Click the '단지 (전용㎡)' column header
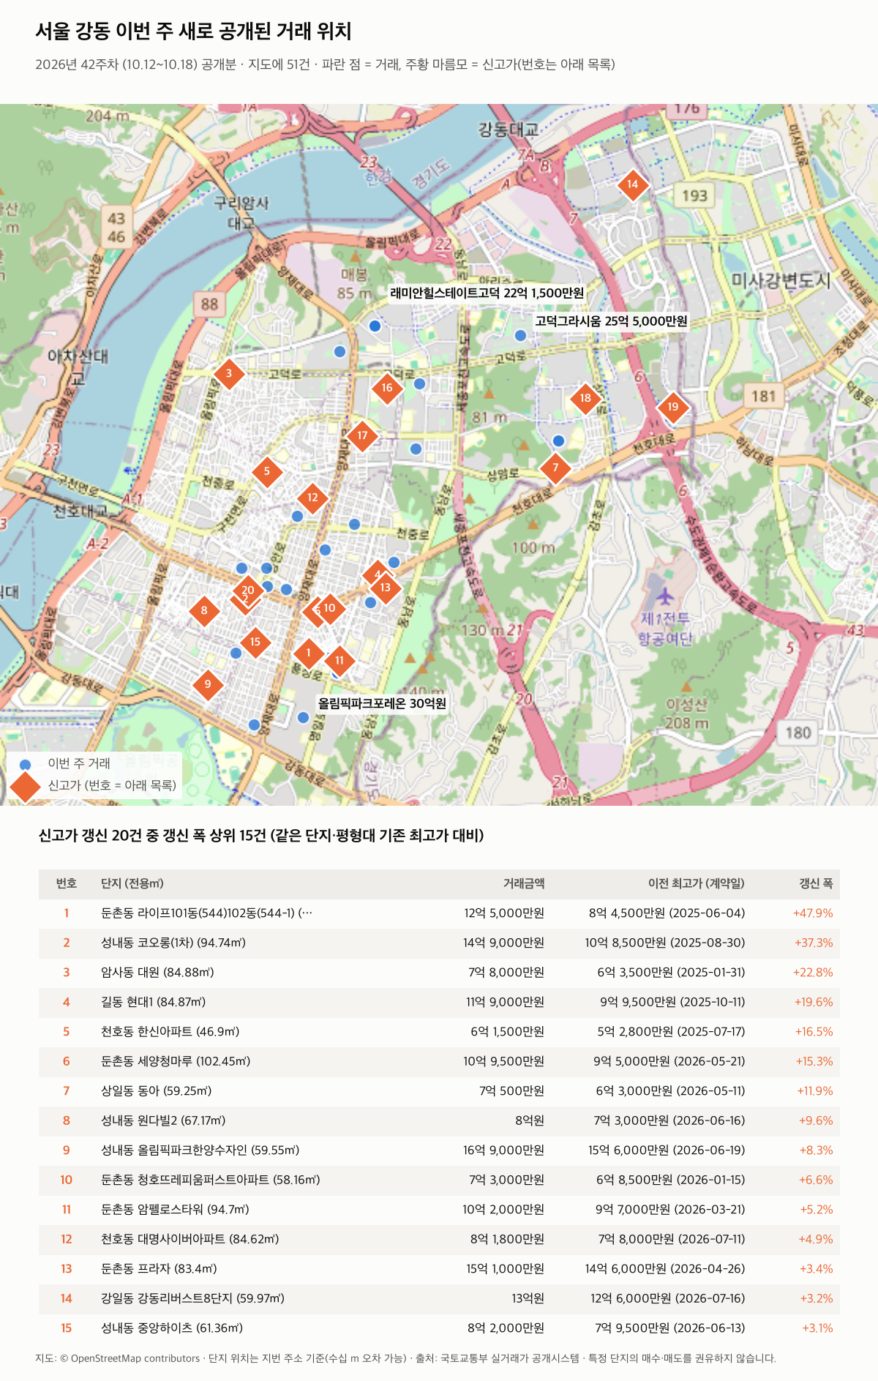The width and height of the screenshot is (878, 1381). coord(132,883)
